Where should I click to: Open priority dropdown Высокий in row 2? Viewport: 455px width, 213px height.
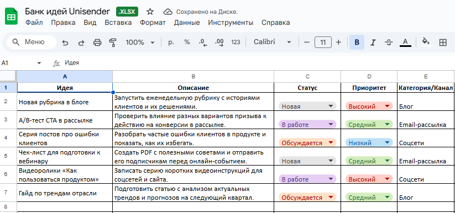(369, 106)
